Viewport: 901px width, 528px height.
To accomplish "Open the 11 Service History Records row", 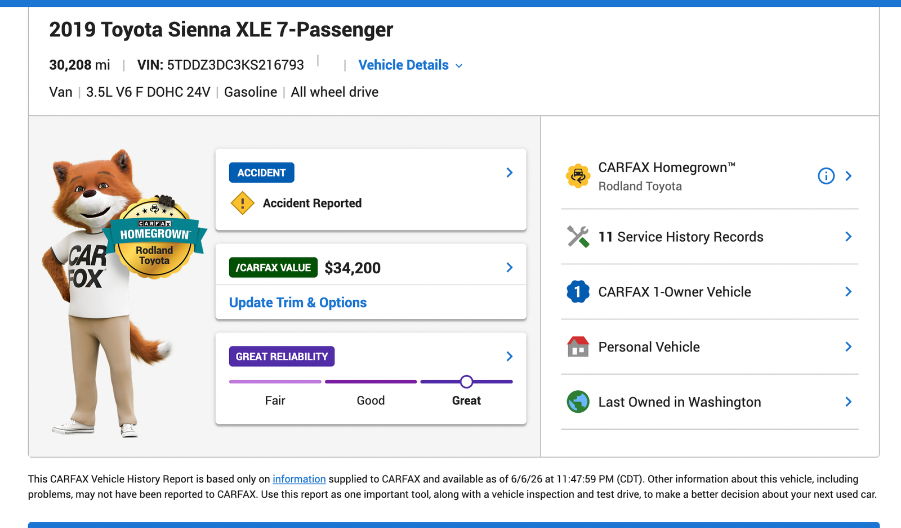I will pyautogui.click(x=710, y=237).
